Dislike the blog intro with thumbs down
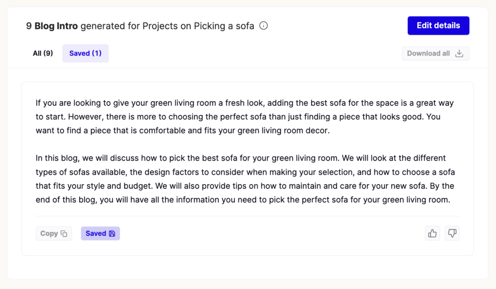The height and width of the screenshot is (289, 496). pos(452,233)
